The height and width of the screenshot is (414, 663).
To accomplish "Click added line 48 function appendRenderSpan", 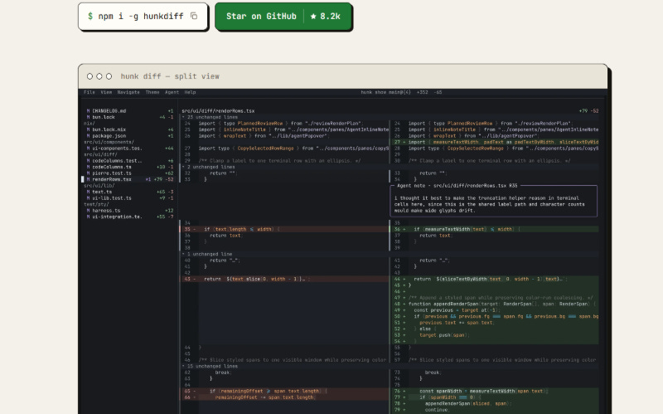I will pyautogui.click(x=494, y=304).
